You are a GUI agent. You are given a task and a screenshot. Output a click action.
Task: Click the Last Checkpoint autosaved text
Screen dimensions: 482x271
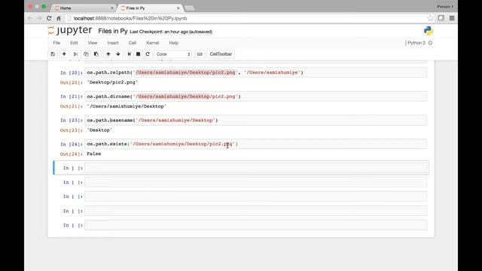pyautogui.click(x=171, y=32)
